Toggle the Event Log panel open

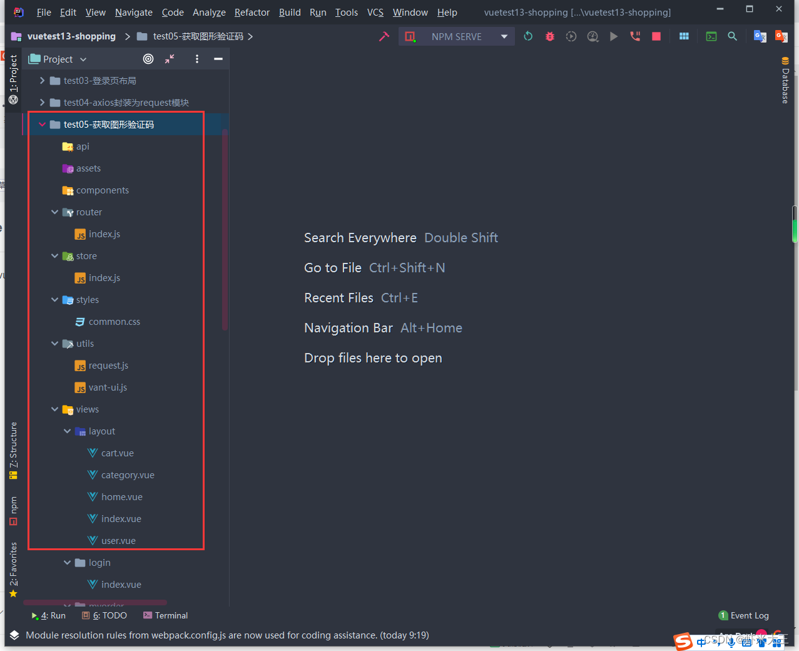pos(743,615)
